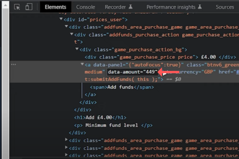Collapse the game_purchase_action_bg div arrow

click(77, 49)
